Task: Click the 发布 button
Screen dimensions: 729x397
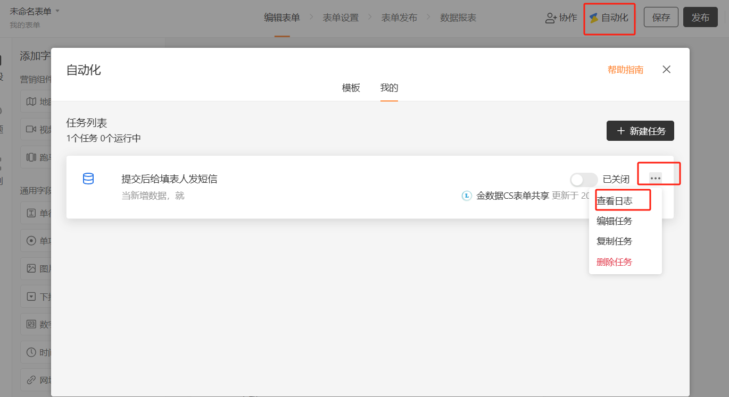Action: tap(700, 17)
